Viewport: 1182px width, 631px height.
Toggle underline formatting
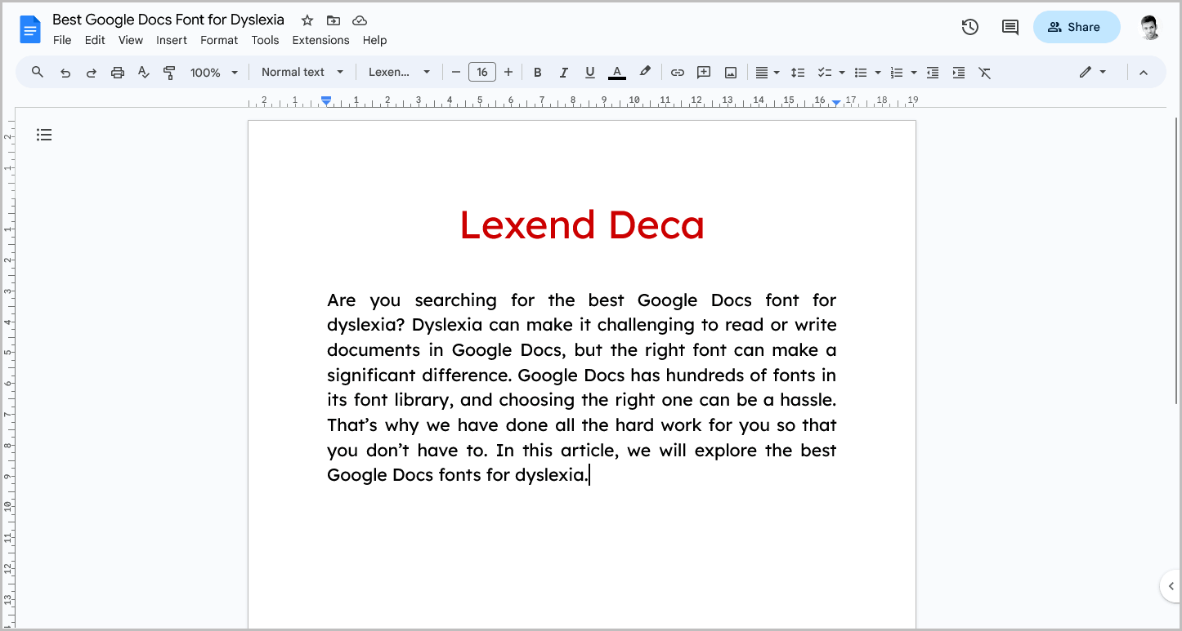(590, 73)
